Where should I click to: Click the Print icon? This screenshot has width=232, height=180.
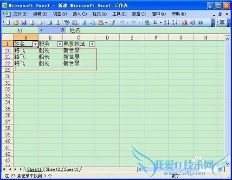pyautogui.click(x=50, y=23)
